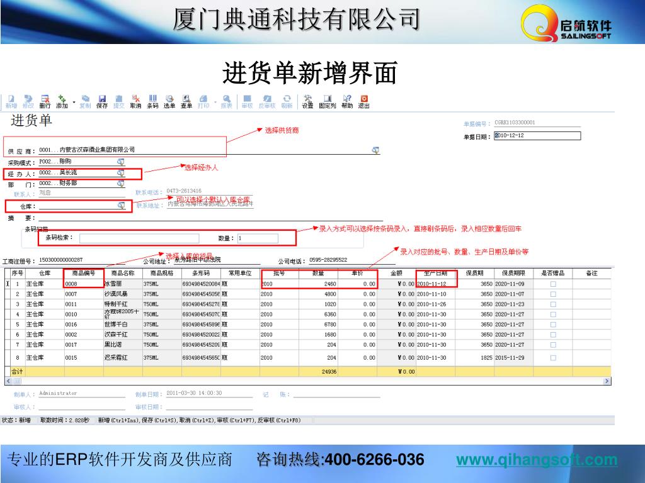
Task: Click the 取消 (Cancel) toolbar icon
Action: [x=136, y=101]
